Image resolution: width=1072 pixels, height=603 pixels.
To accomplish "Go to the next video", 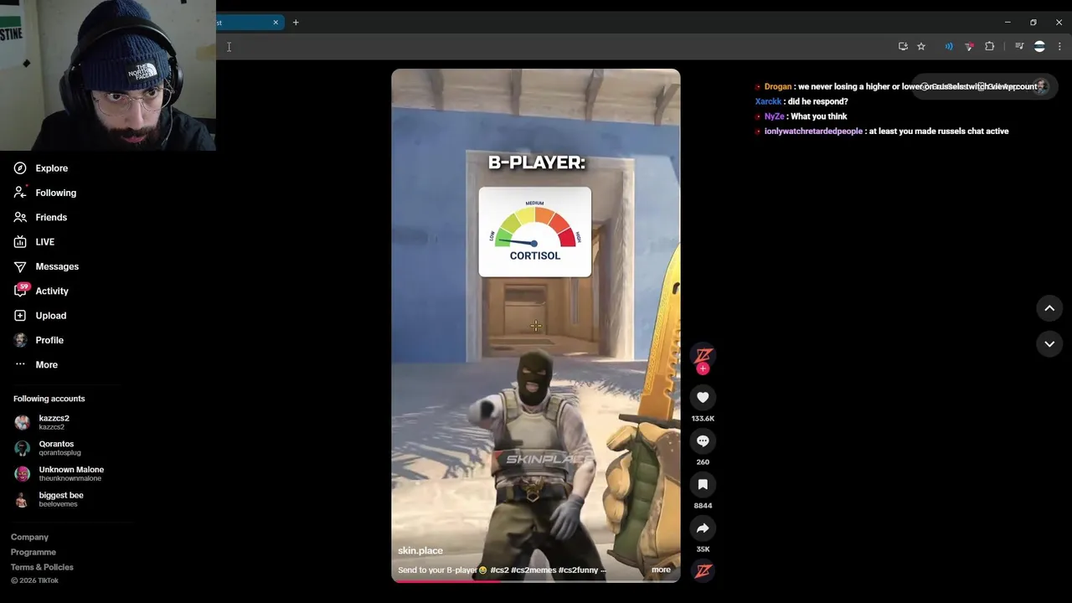I will 1049,343.
